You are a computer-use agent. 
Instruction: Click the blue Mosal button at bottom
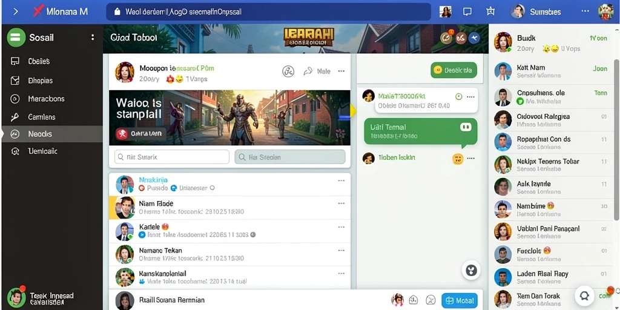pyautogui.click(x=459, y=300)
